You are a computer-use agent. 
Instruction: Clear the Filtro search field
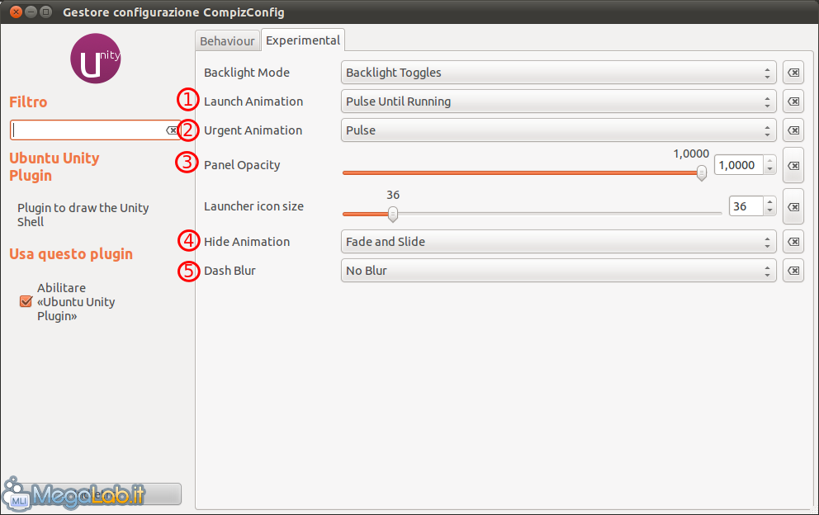[172, 130]
